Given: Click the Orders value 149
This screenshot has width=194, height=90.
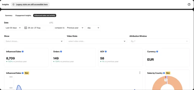Looking at the screenshot, I should point(56,58).
